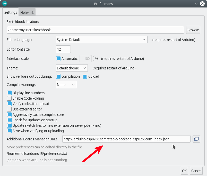207x176 pixels.
Task: Toggle Aggressively cache compiled core
Action: [x=9, y=115]
